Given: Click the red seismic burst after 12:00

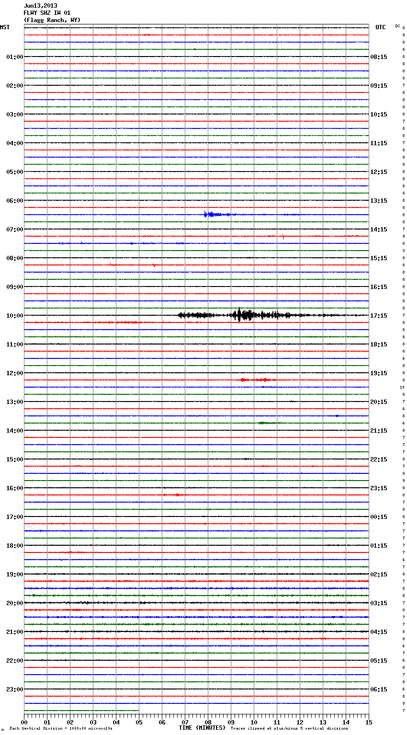Looking at the screenshot, I should coord(258,380).
